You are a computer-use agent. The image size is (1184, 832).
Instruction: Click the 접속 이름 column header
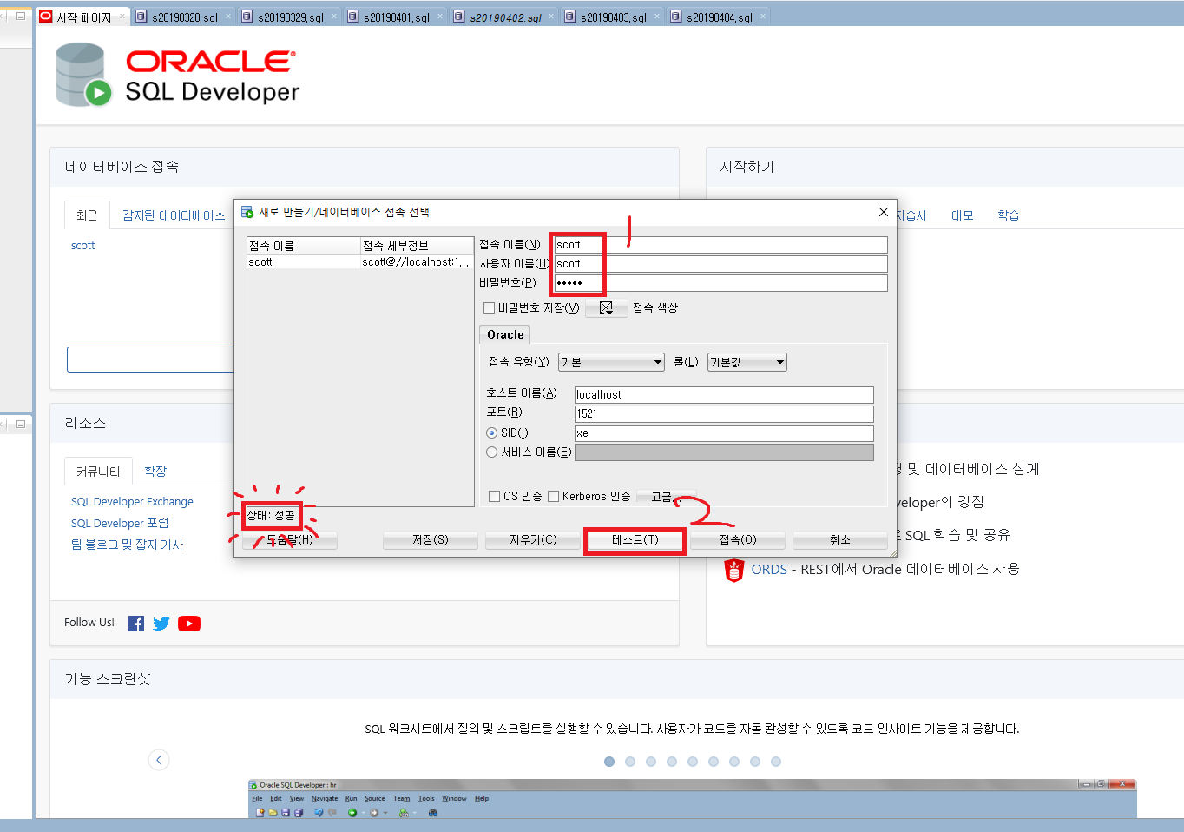pyautogui.click(x=304, y=246)
